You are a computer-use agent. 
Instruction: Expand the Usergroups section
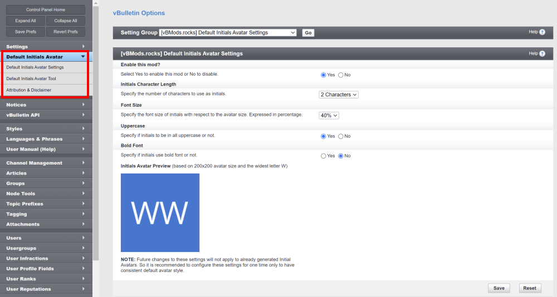pyautogui.click(x=46, y=249)
